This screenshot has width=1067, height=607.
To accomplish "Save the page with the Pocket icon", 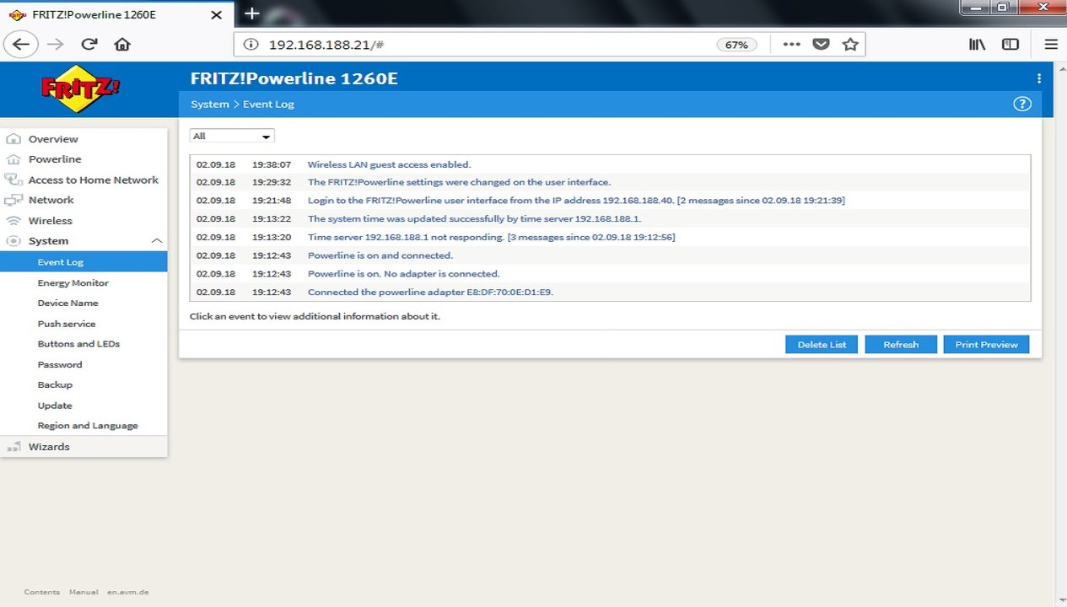I will click(x=821, y=45).
